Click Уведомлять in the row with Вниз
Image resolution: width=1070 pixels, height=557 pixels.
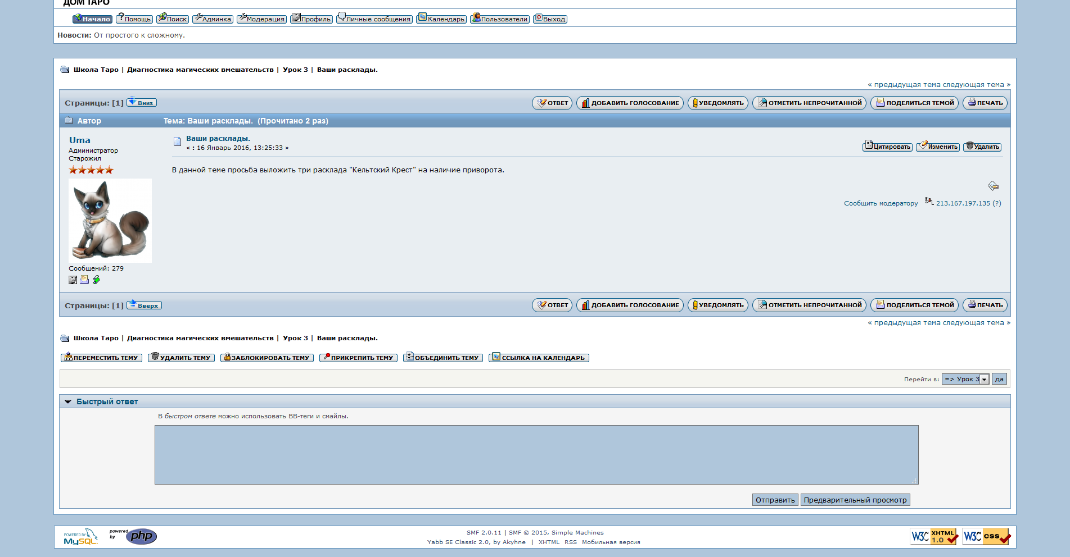pos(718,103)
